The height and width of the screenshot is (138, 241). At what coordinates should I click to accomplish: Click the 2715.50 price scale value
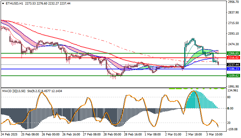(x=234, y=23)
